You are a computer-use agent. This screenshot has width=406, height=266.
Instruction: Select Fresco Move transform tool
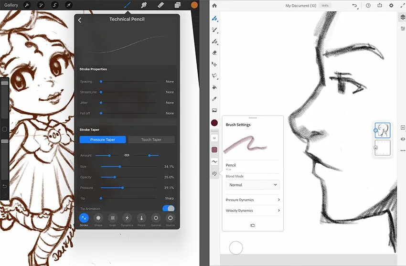[214, 64]
